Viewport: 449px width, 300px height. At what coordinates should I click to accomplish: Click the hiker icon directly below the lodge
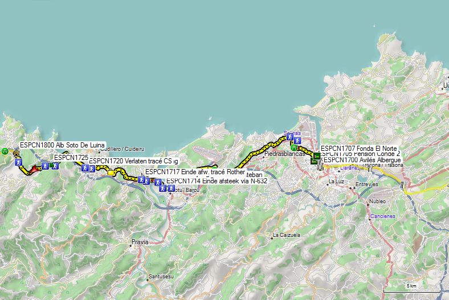click(x=19, y=162)
